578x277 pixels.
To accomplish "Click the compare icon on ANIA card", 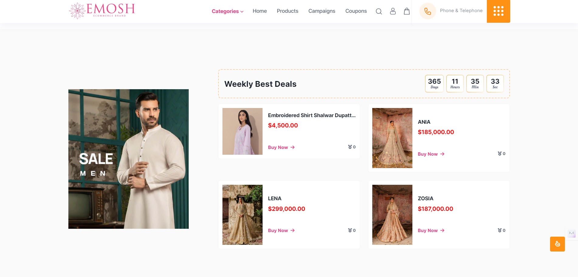I will coord(500,154).
